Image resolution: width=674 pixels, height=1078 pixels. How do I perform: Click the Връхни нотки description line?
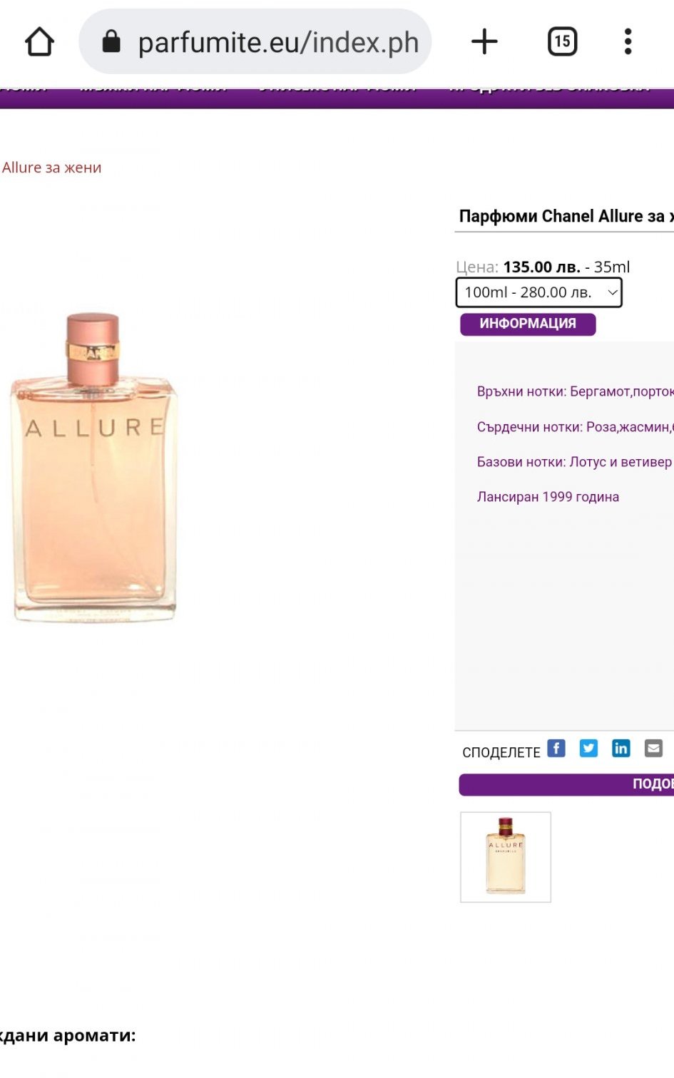click(x=575, y=391)
